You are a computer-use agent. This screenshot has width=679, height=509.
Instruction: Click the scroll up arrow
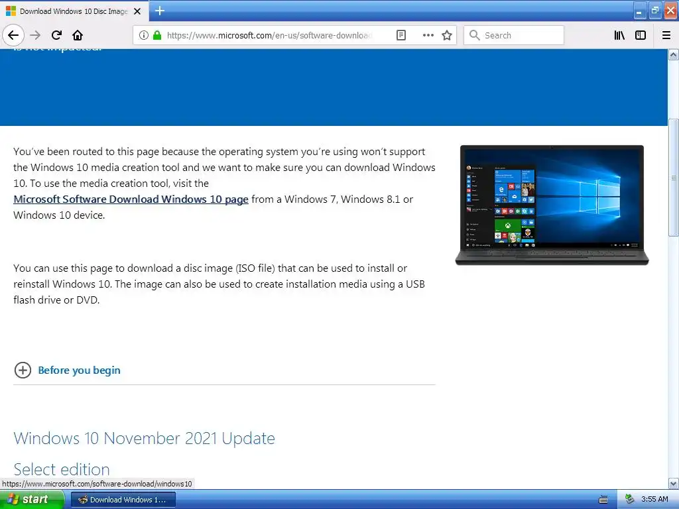tap(674, 54)
